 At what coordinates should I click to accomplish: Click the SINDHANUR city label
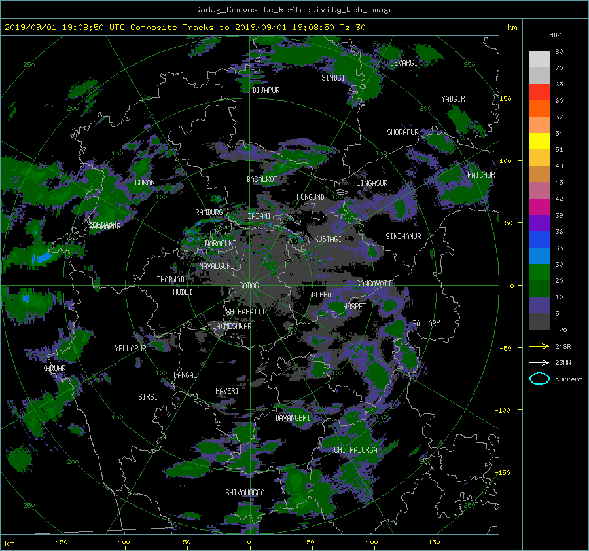[x=403, y=237]
